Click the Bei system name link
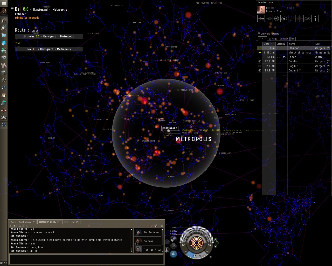 pyautogui.click(x=18, y=9)
